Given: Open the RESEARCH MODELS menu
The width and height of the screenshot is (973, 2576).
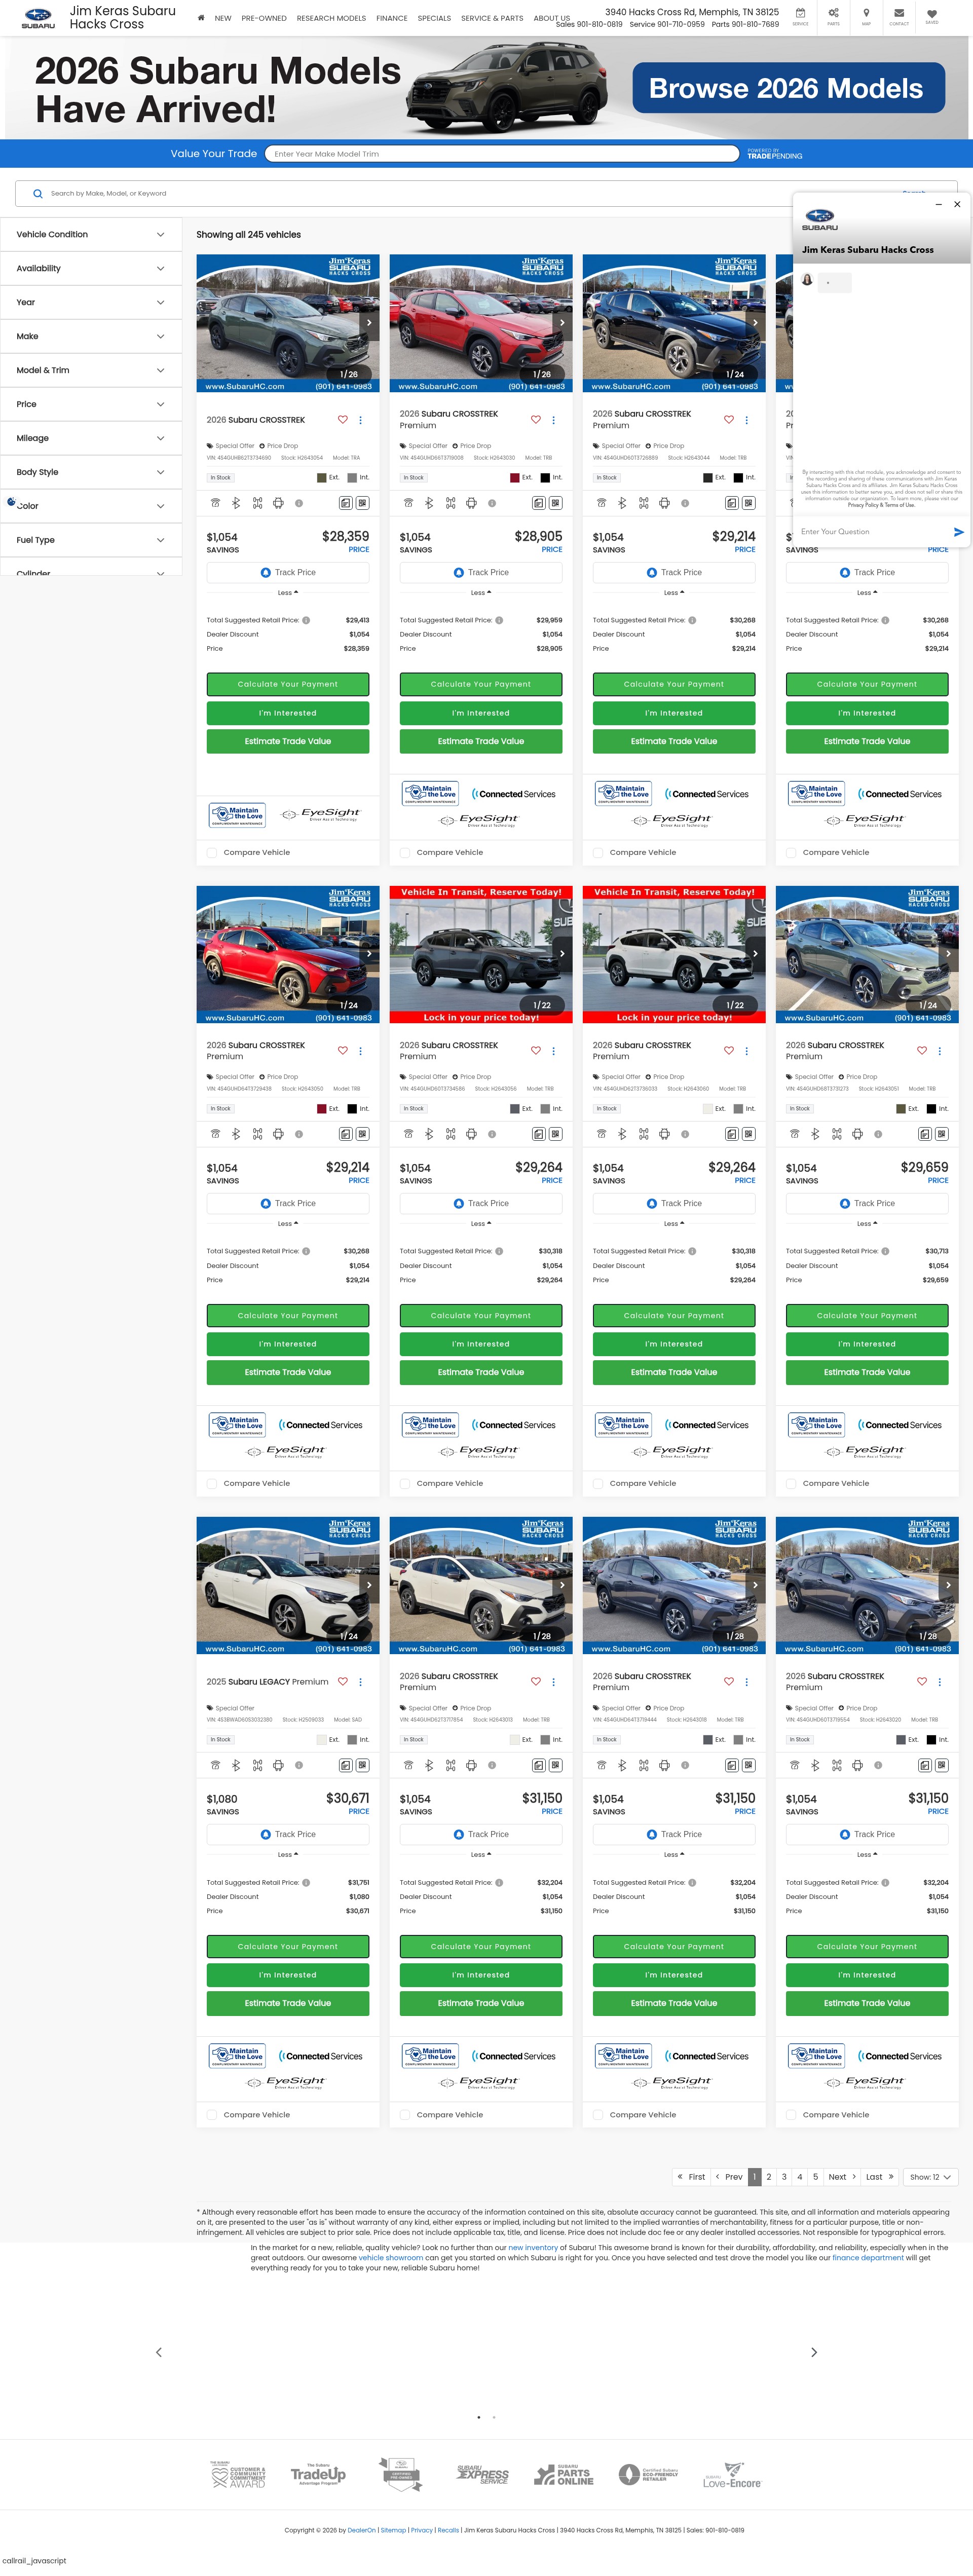Looking at the screenshot, I should (x=331, y=18).
